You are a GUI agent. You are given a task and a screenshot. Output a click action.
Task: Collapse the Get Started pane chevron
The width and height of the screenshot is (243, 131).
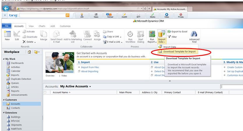[170, 81]
